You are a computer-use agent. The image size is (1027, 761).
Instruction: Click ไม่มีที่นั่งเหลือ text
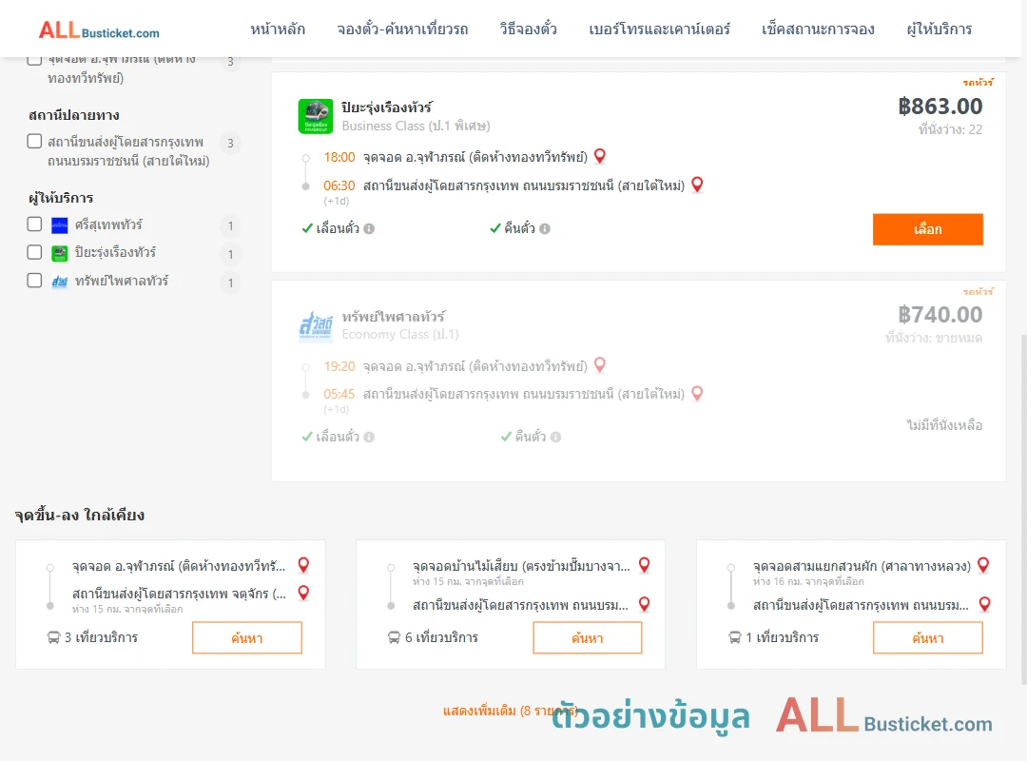pos(944,425)
